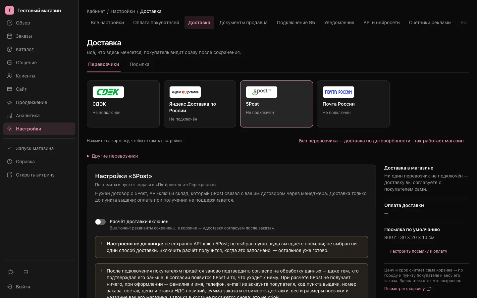Click the Почта России logo
Screen dimensions: 477x298
pyautogui.click(x=339, y=92)
